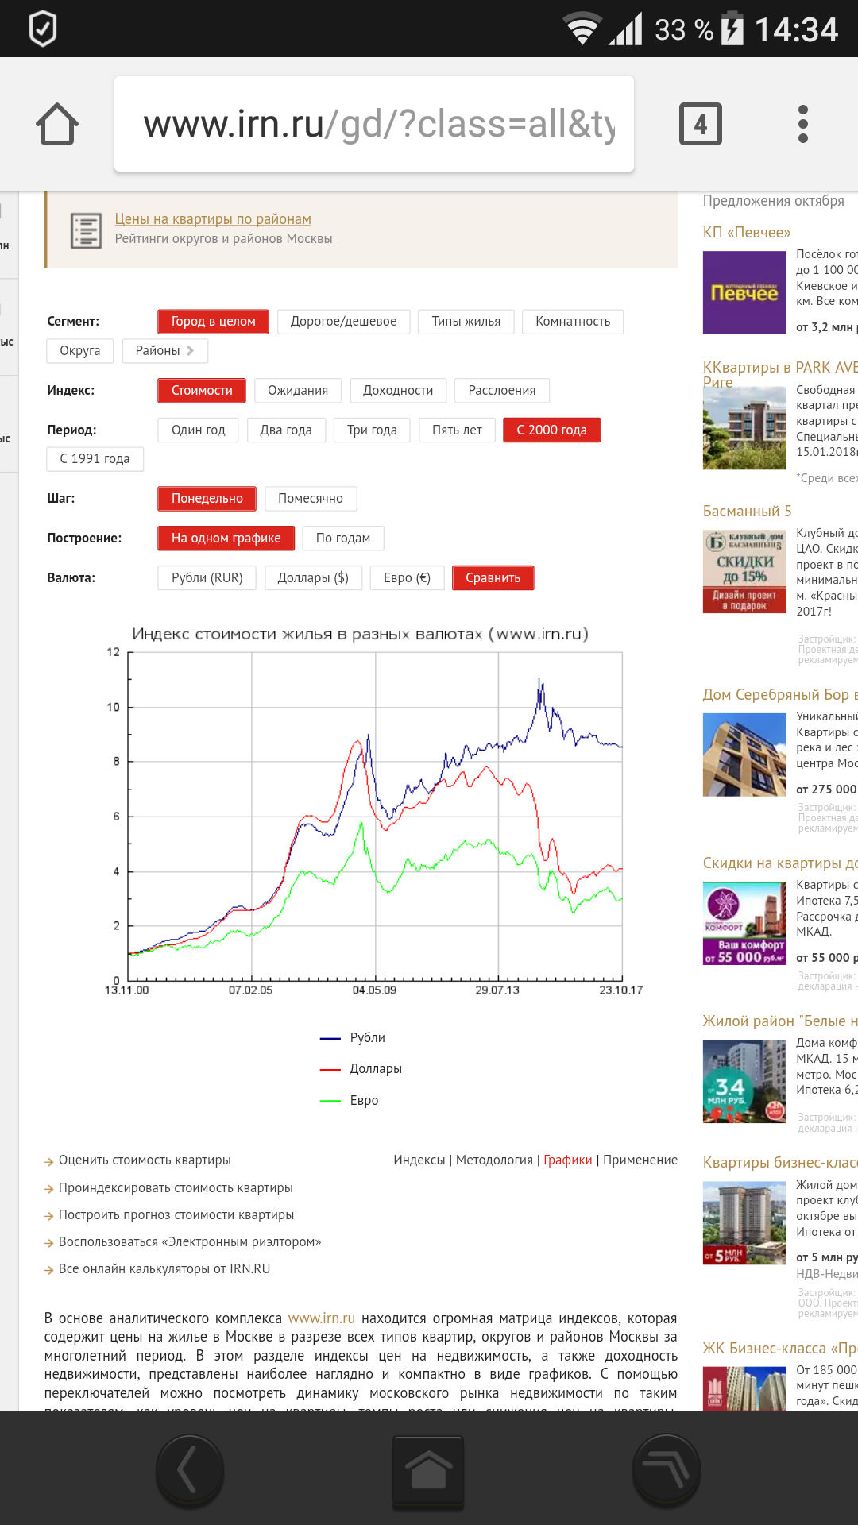This screenshot has height=1525, width=858.
Task: Choose "Доллары ($)" currency option
Action: tap(313, 577)
